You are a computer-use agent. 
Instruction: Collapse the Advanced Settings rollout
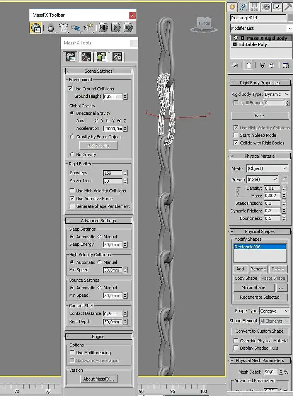coord(99,221)
